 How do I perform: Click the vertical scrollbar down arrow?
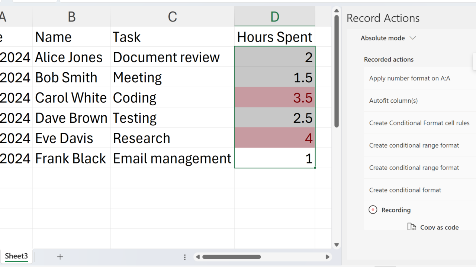[337, 245]
